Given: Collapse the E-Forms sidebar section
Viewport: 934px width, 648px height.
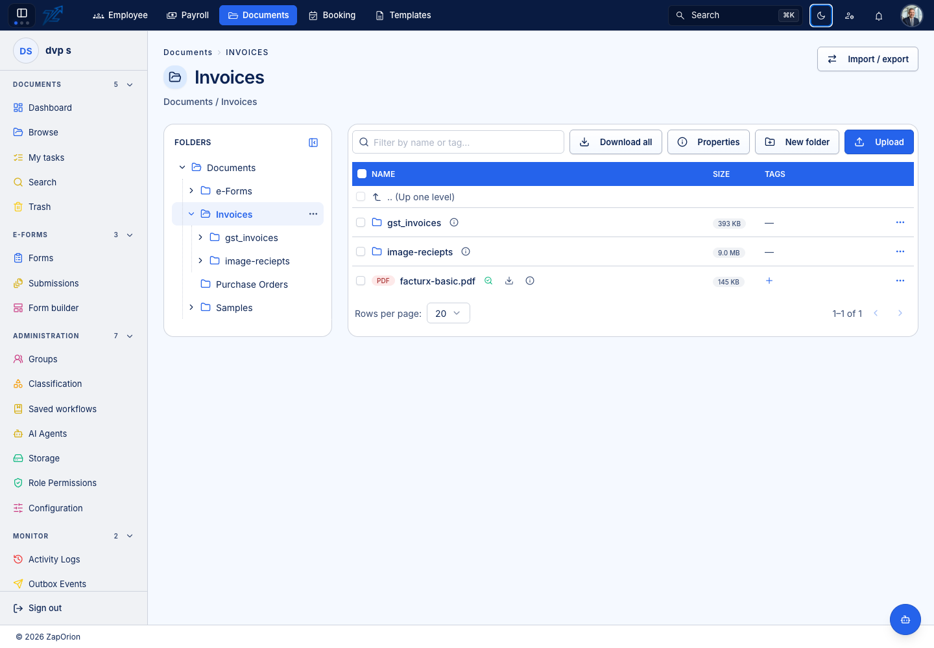Looking at the screenshot, I should (x=130, y=235).
